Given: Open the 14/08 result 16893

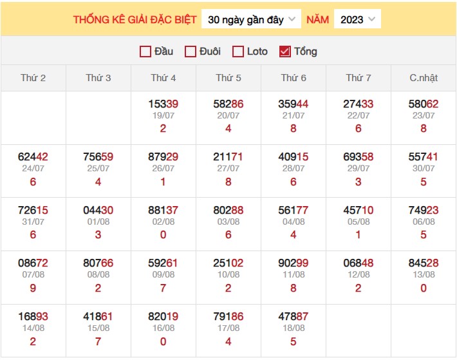Looking at the screenshot, I should click(33, 316).
